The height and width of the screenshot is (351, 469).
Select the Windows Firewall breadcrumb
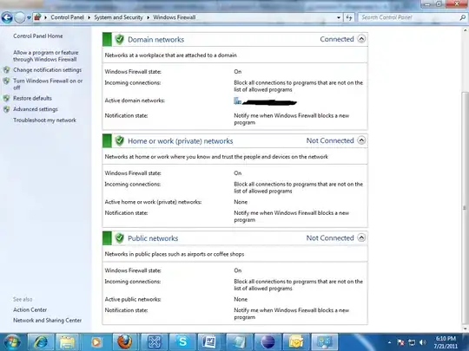click(175, 17)
